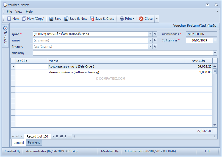Click reset icon next to department field

pyautogui.click(x=155, y=40)
